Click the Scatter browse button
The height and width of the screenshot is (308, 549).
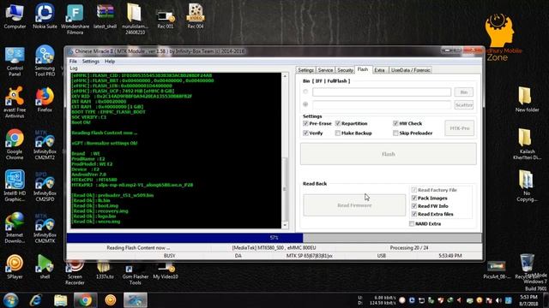pyautogui.click(x=463, y=104)
